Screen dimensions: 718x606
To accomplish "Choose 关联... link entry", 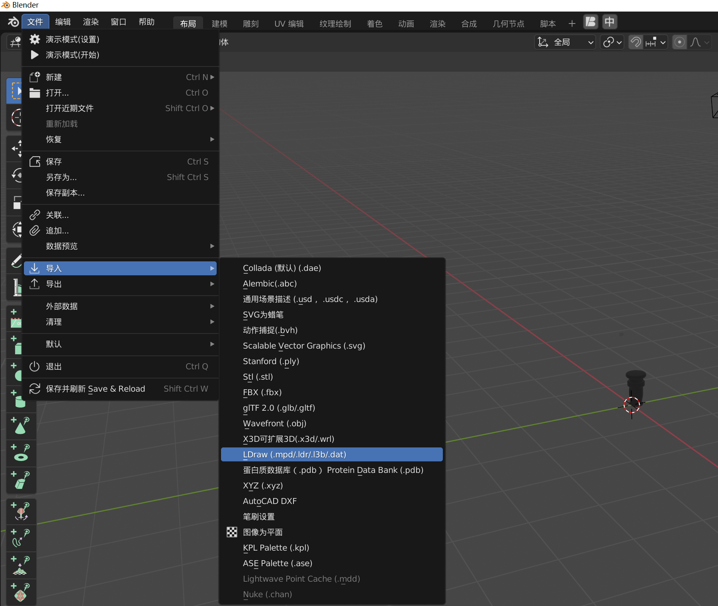I will (120, 215).
